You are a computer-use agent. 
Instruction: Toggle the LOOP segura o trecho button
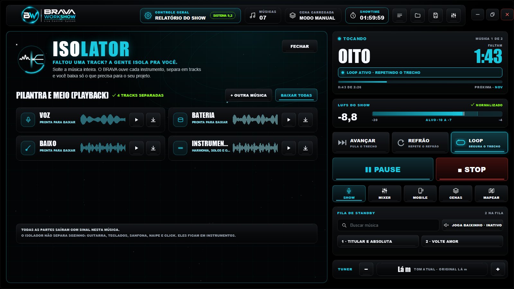pos(479,143)
